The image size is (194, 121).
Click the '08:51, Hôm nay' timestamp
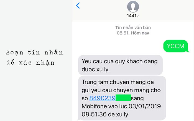(x=133, y=33)
